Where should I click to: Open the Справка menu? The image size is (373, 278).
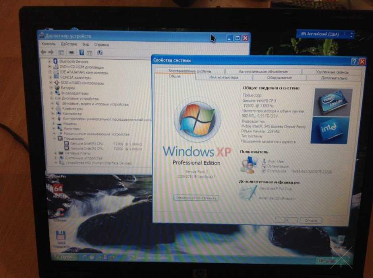pos(102,44)
